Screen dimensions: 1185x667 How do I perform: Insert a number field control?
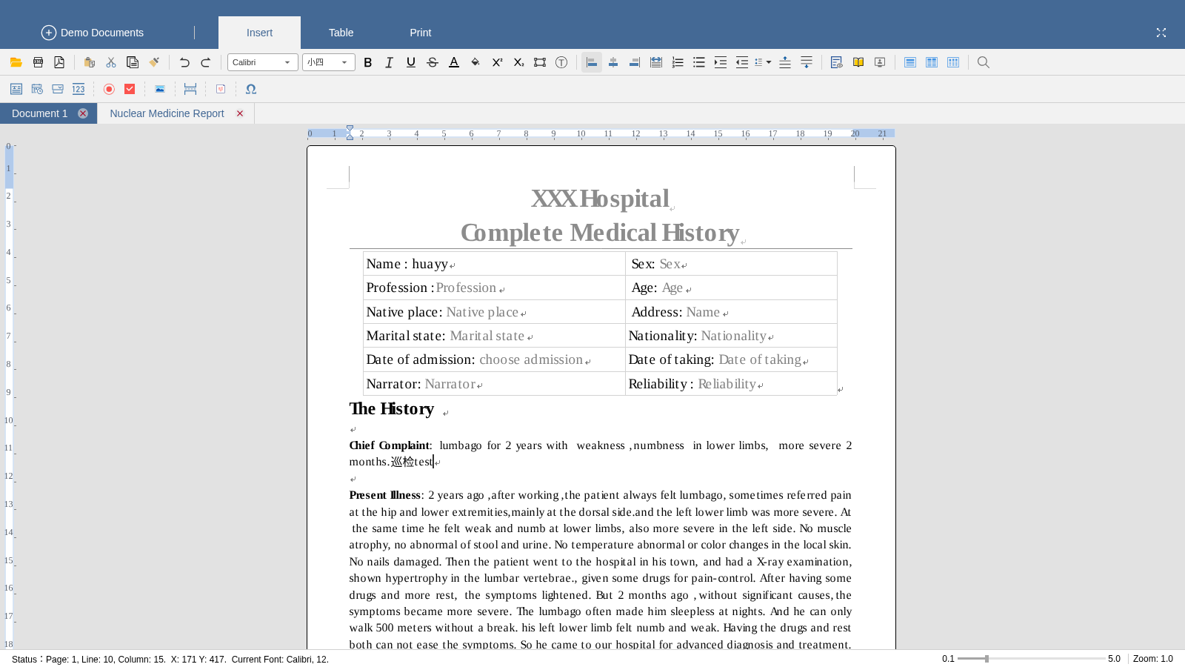[x=79, y=89]
